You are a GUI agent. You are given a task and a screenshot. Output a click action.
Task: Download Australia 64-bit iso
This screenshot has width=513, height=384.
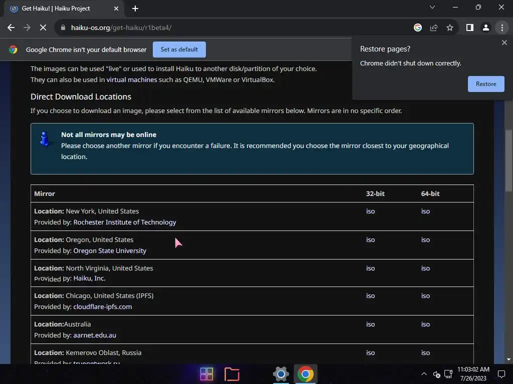click(425, 324)
